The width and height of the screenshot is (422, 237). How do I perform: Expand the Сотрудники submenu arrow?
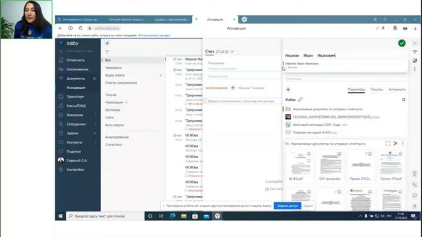(x=96, y=124)
